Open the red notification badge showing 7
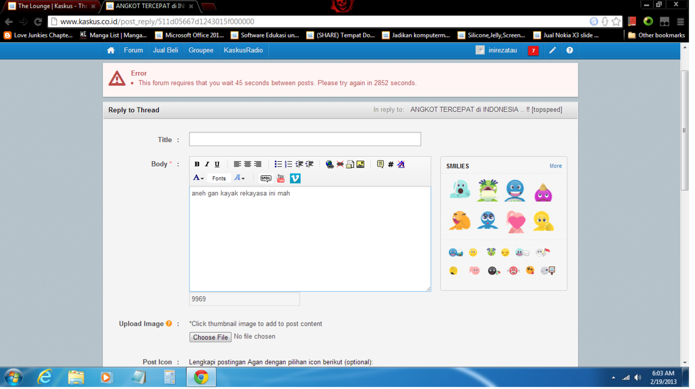Viewport: 695px width, 389px height. tap(533, 50)
